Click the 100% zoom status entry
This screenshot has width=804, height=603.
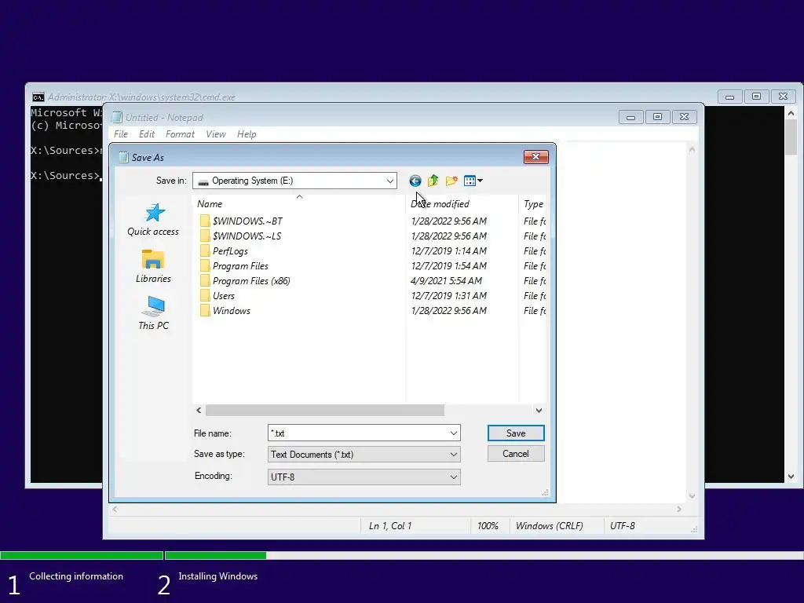point(488,526)
